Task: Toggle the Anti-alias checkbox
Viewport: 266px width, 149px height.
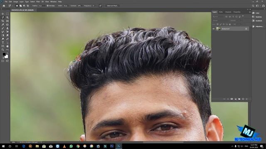Action: pyautogui.click(x=48, y=6)
